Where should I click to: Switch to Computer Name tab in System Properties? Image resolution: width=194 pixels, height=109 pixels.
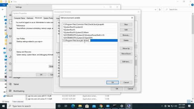click(x=19, y=18)
